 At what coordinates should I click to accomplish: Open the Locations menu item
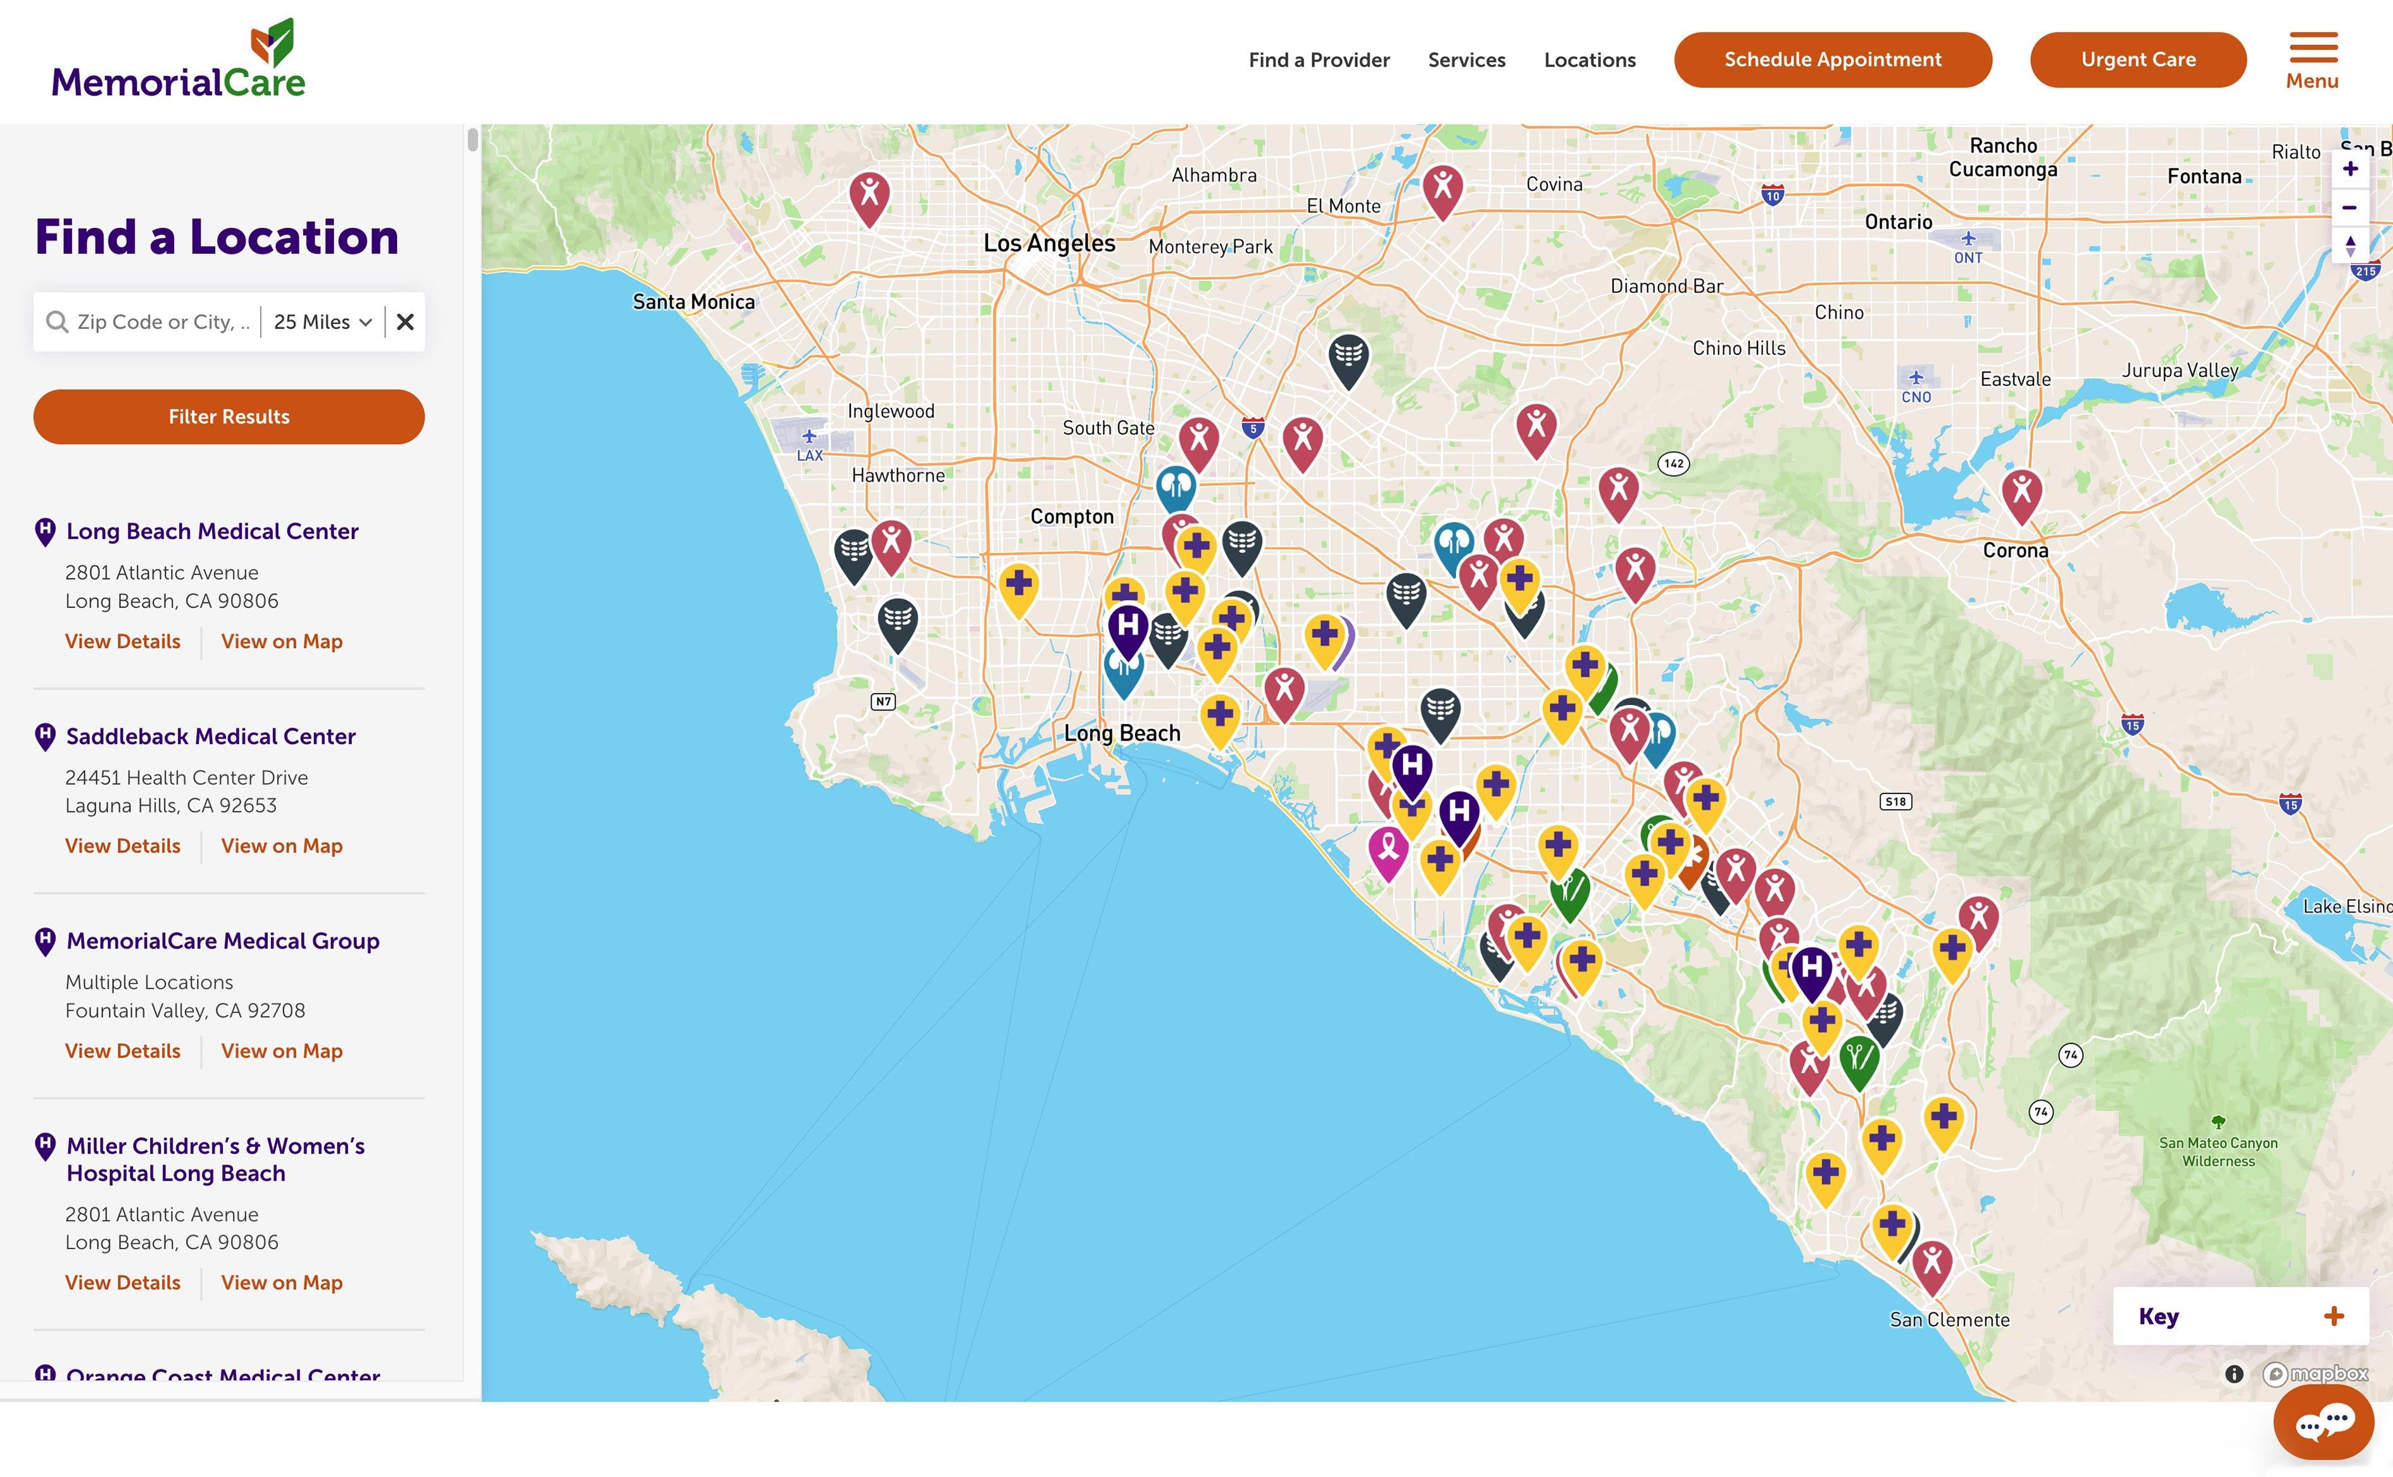point(1590,59)
